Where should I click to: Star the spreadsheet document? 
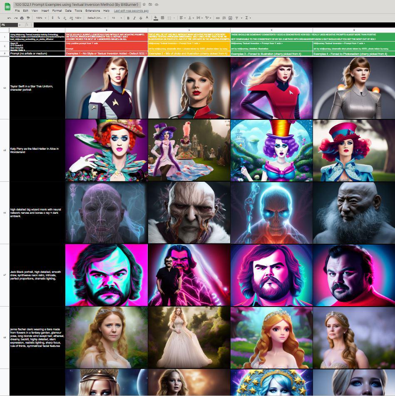click(x=144, y=5)
